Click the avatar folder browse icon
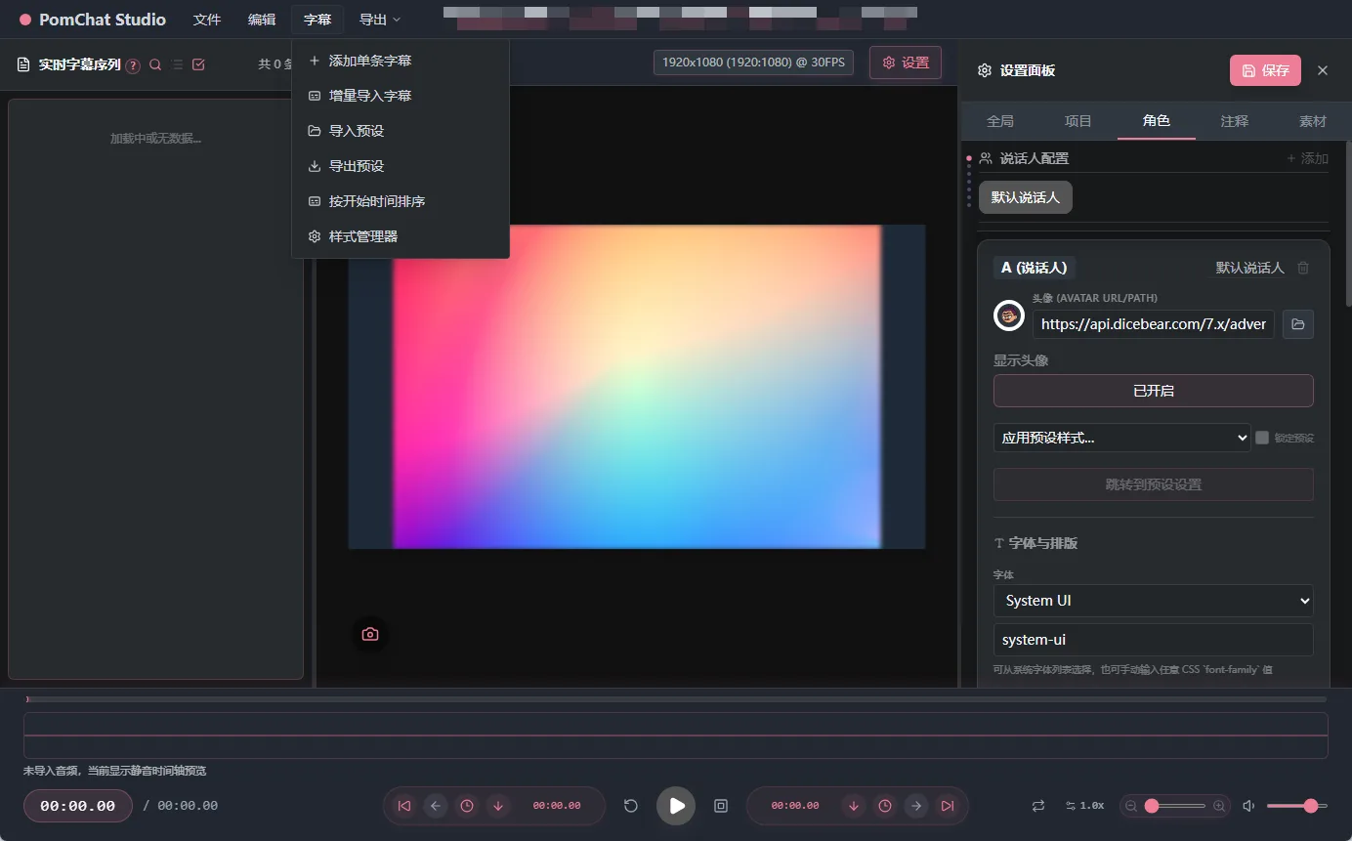1352x841 pixels. click(x=1297, y=324)
